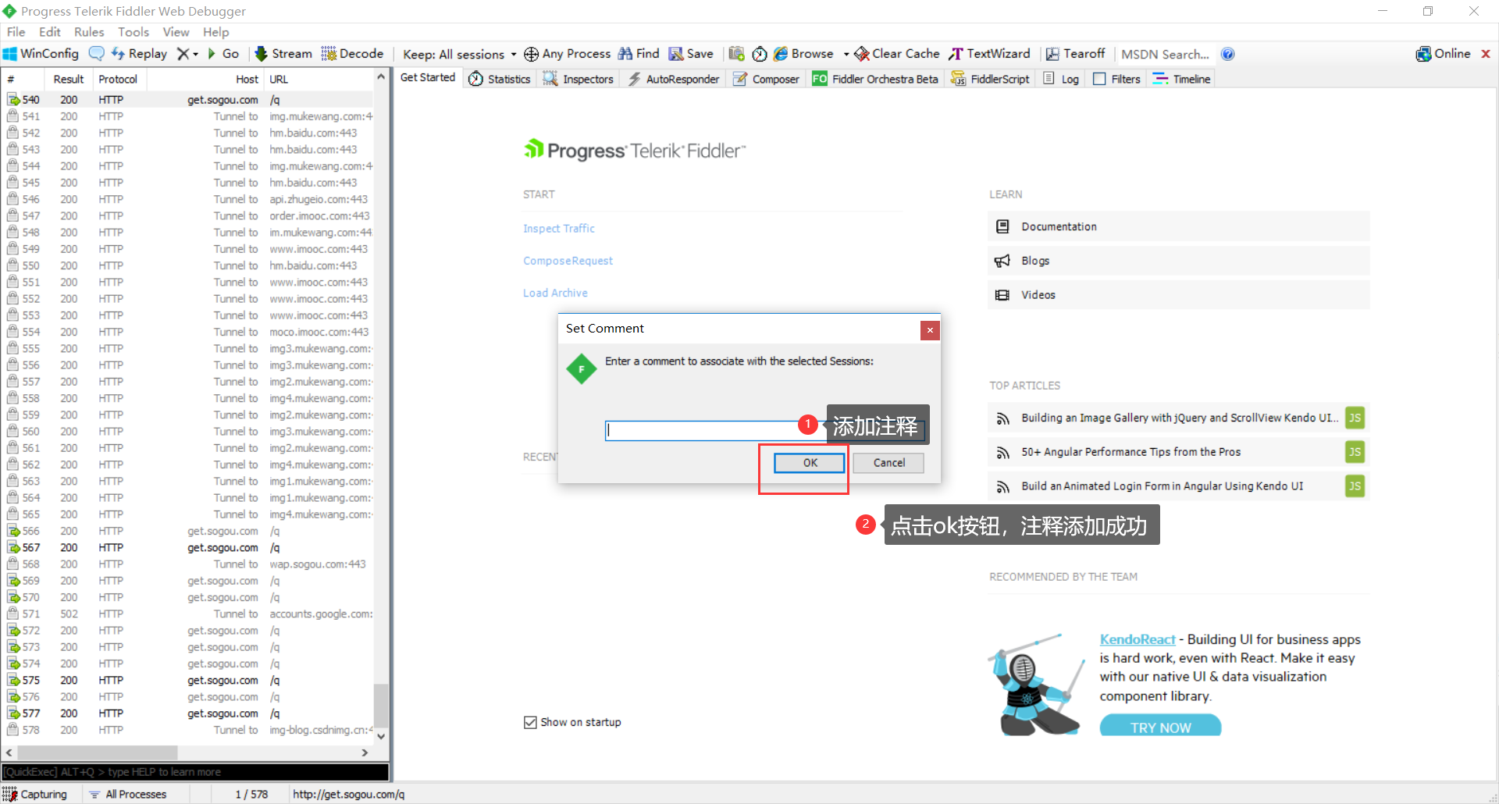
Task: Click the TRY NOW button
Action: coord(1160,727)
